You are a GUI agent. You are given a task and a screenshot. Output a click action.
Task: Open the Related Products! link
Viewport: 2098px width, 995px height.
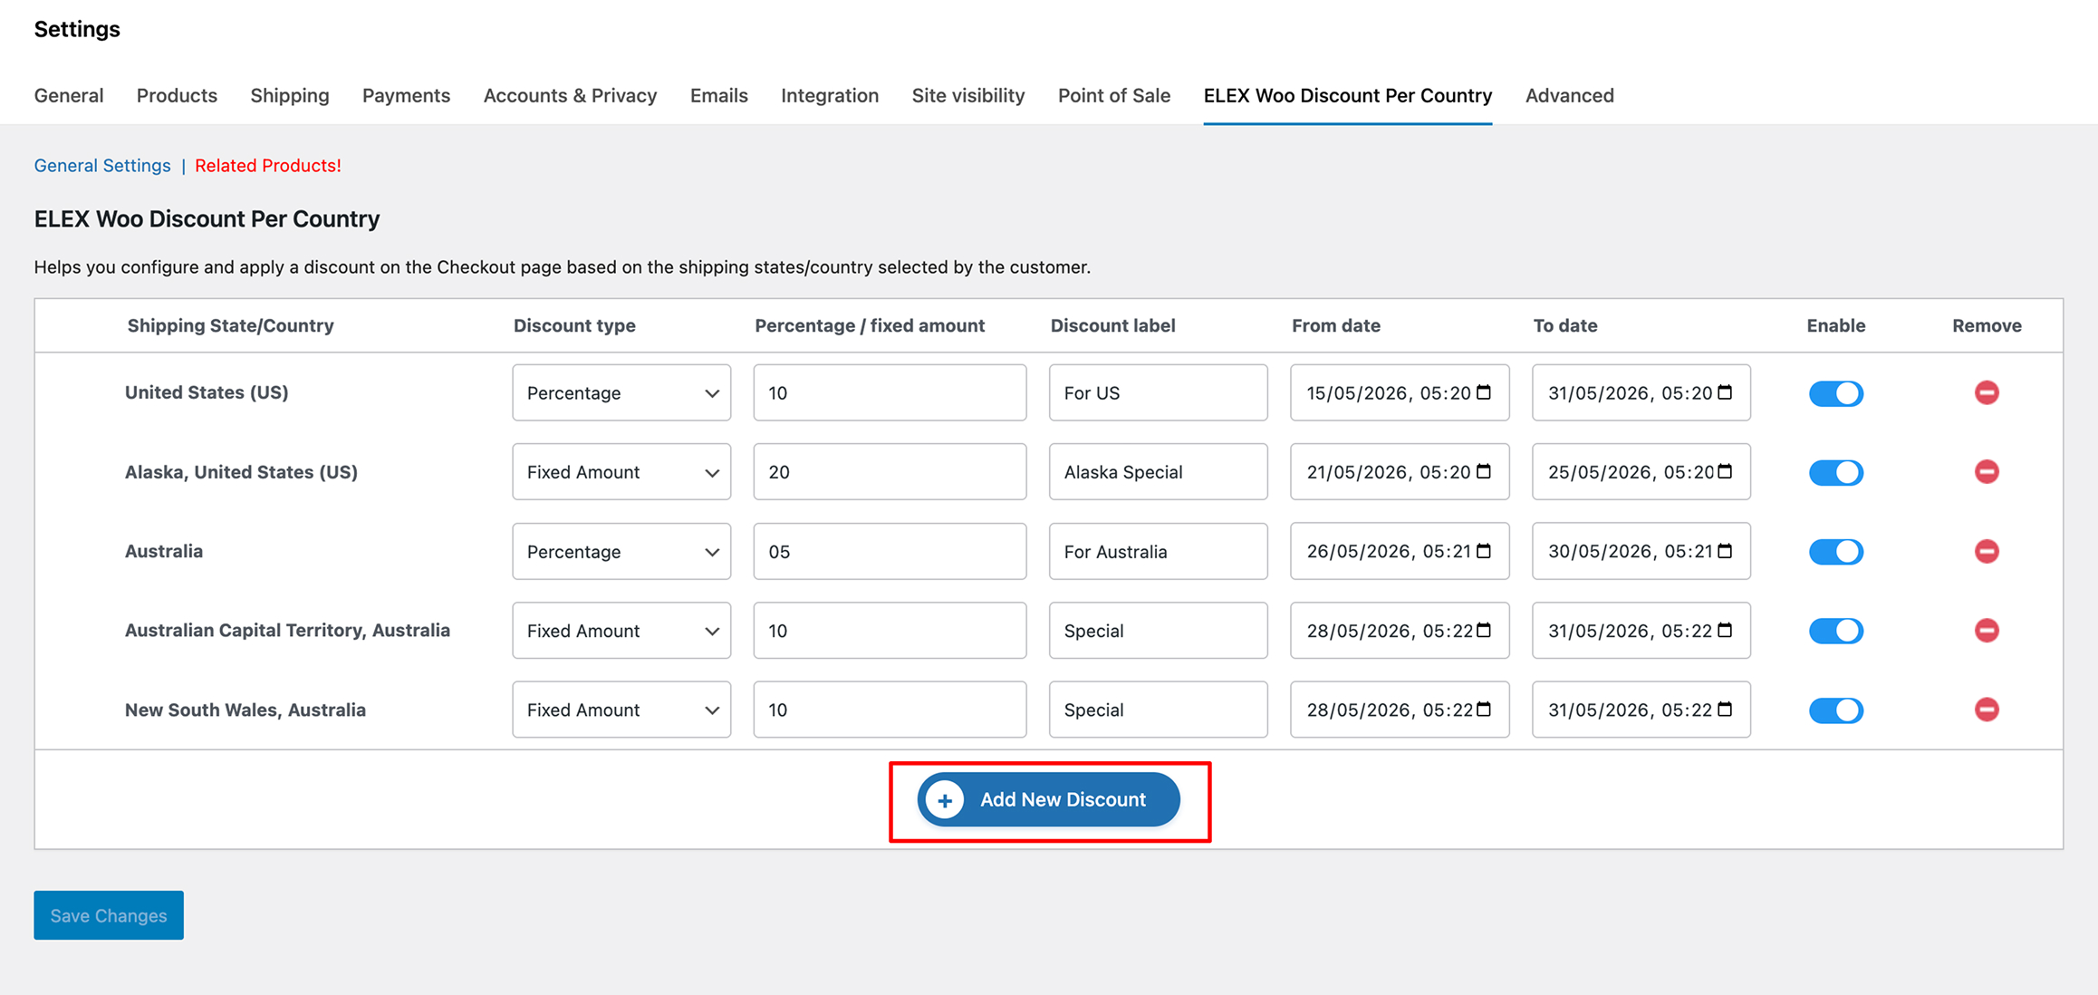[268, 165]
